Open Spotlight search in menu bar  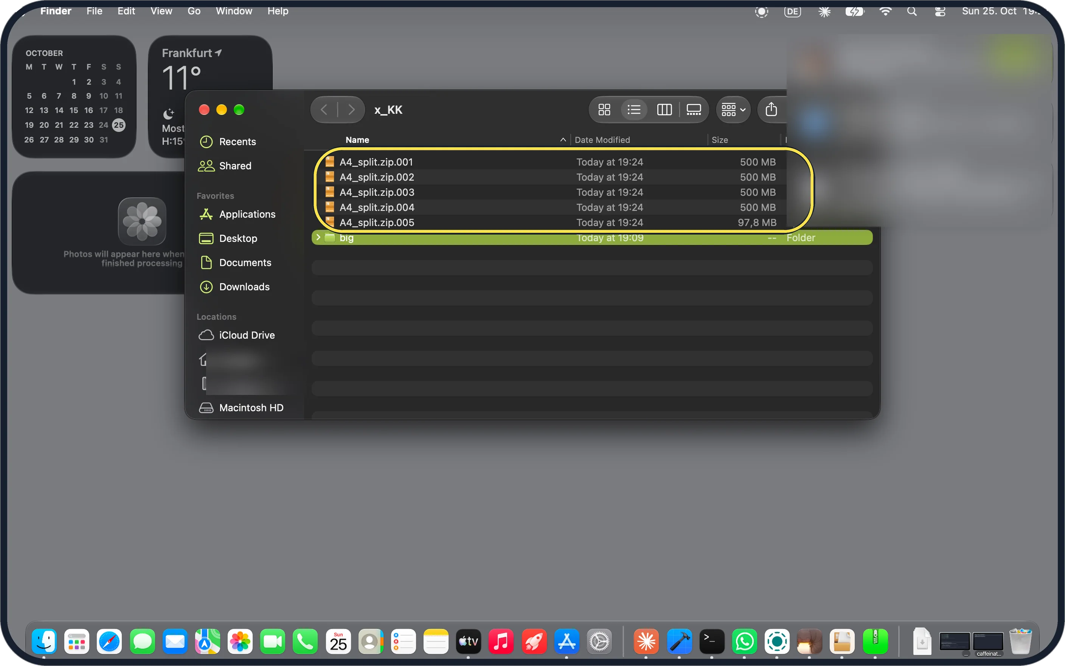[x=912, y=11]
